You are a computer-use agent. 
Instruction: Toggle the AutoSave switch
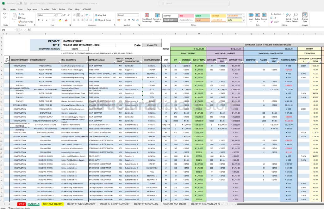pyautogui.click(x=19, y=3)
